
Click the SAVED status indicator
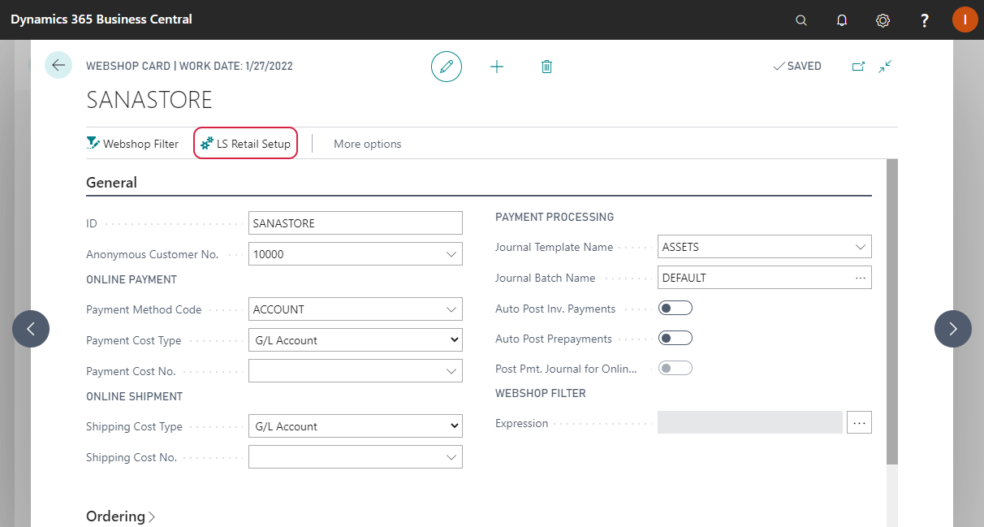pos(797,67)
